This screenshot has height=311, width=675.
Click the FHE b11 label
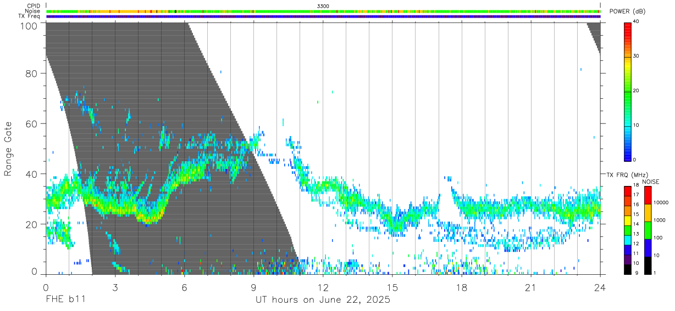65,300
